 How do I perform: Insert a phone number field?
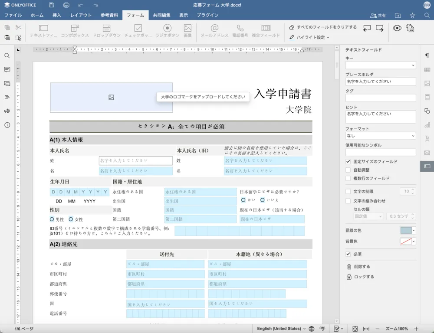click(x=240, y=31)
